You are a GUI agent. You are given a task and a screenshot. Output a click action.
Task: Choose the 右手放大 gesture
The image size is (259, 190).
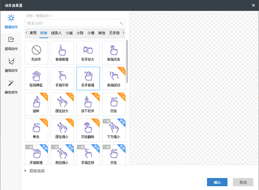coord(88,53)
